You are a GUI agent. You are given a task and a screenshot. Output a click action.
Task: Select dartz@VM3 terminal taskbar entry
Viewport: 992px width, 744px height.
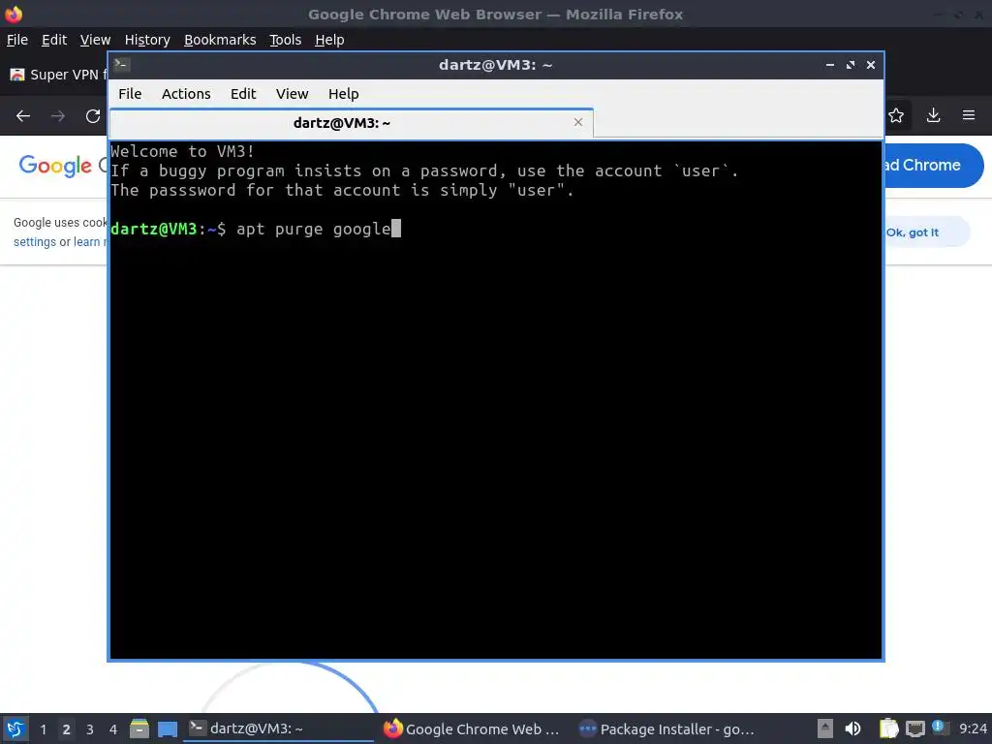278,728
